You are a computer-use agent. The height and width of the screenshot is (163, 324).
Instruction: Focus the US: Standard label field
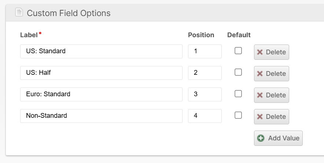pos(101,51)
